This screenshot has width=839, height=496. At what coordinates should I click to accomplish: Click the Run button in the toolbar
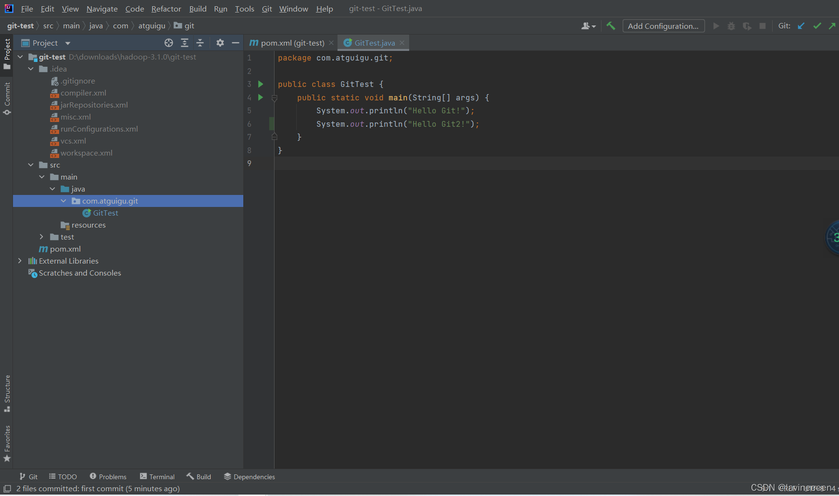pyautogui.click(x=716, y=26)
